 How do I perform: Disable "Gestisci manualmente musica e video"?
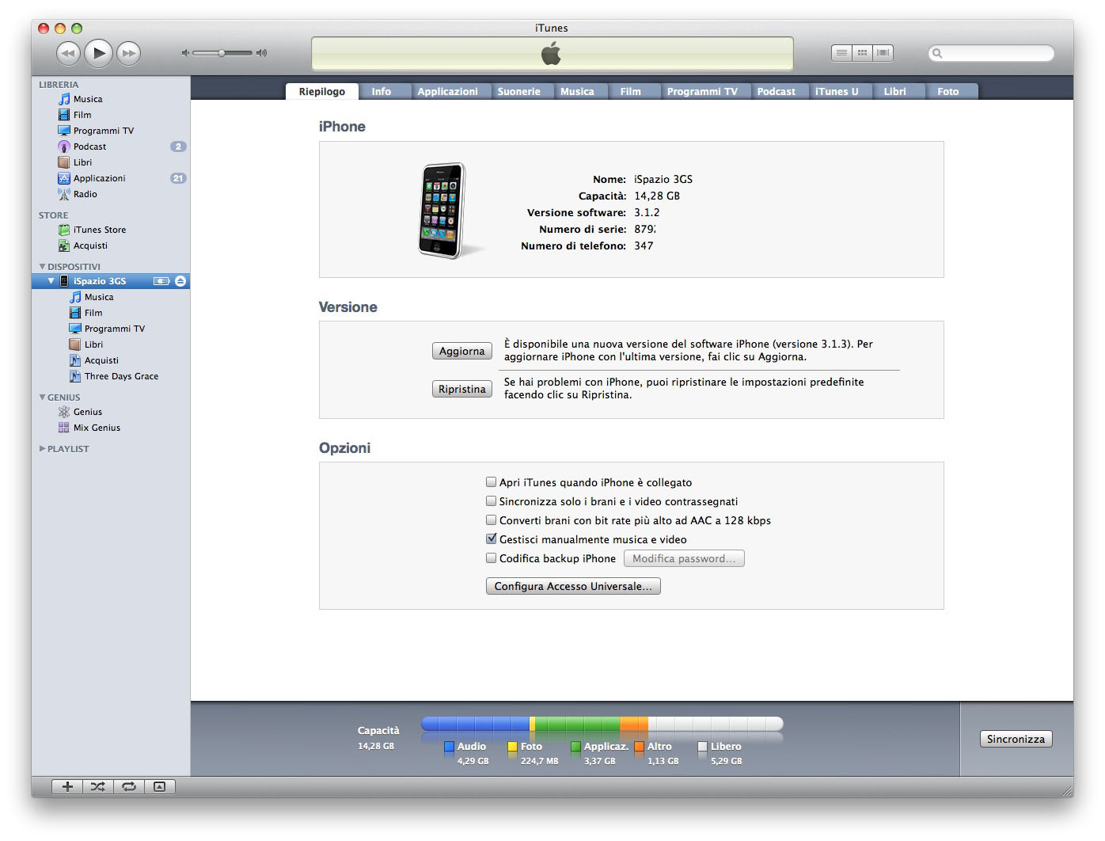[491, 539]
